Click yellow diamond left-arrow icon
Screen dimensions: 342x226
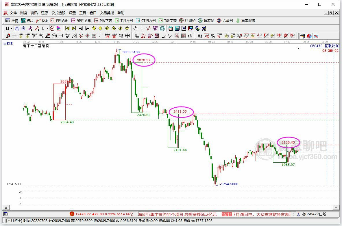94,28
